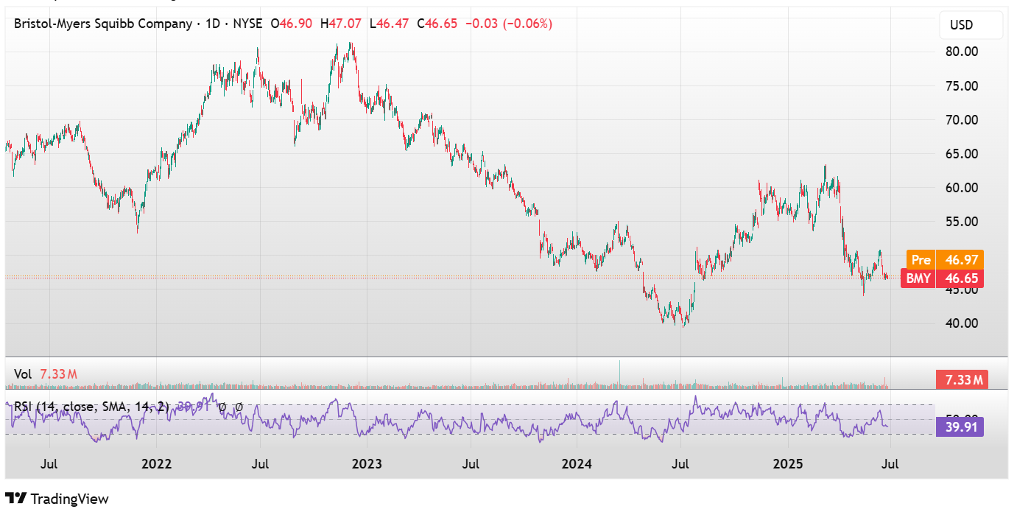Click the Jul label just before 2025
1017x509 pixels.
[x=680, y=464]
